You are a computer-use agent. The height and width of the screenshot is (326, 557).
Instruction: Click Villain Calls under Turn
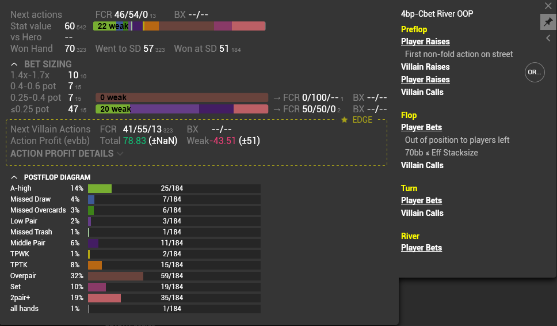422,213
